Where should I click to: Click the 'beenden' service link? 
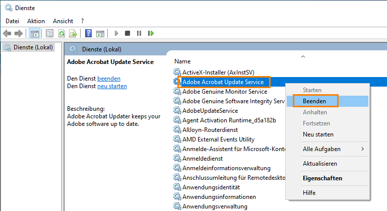[109, 79]
